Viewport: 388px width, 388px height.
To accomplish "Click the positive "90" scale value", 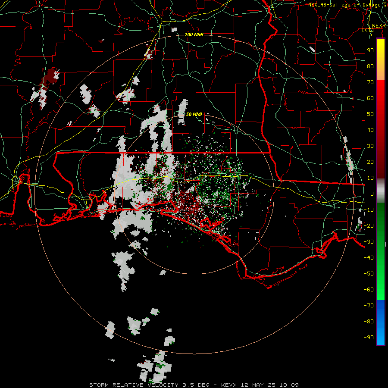I will point(370,50).
